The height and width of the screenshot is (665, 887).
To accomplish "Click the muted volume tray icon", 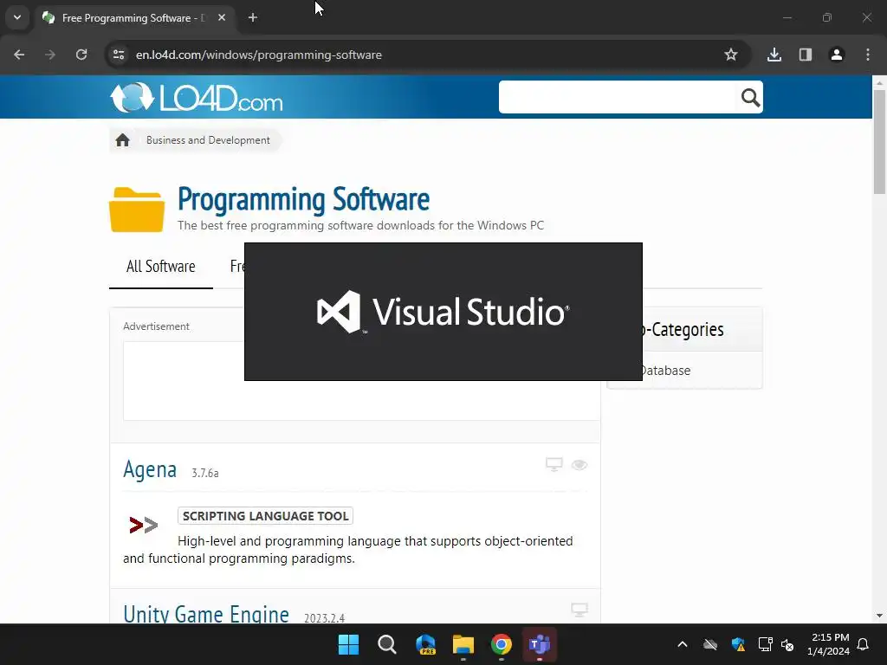I will 787,644.
